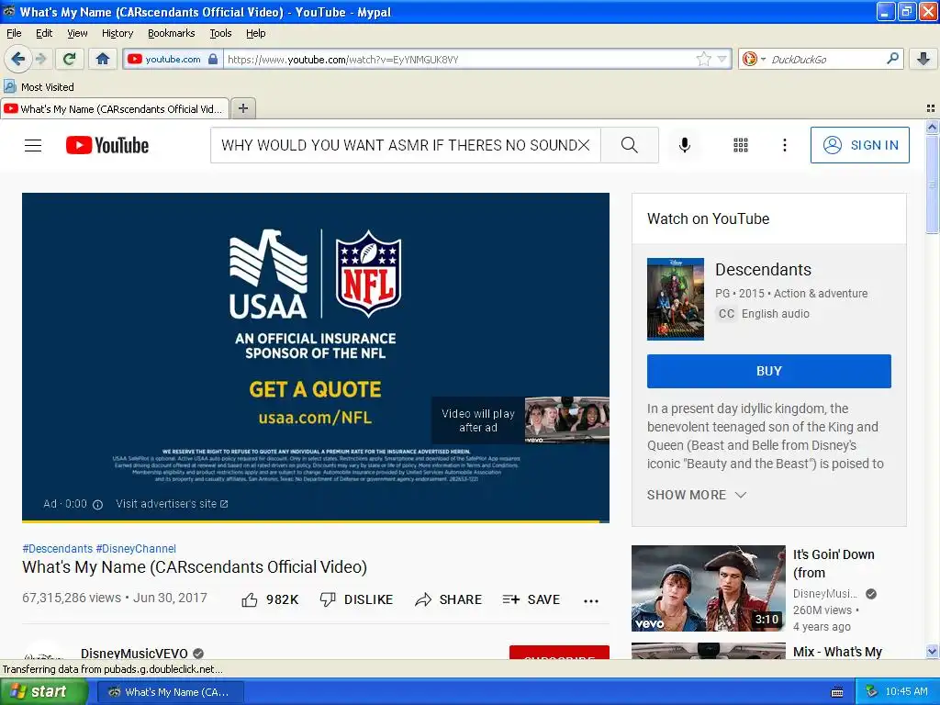
Task: Open the Help menu
Action: pyautogui.click(x=256, y=33)
